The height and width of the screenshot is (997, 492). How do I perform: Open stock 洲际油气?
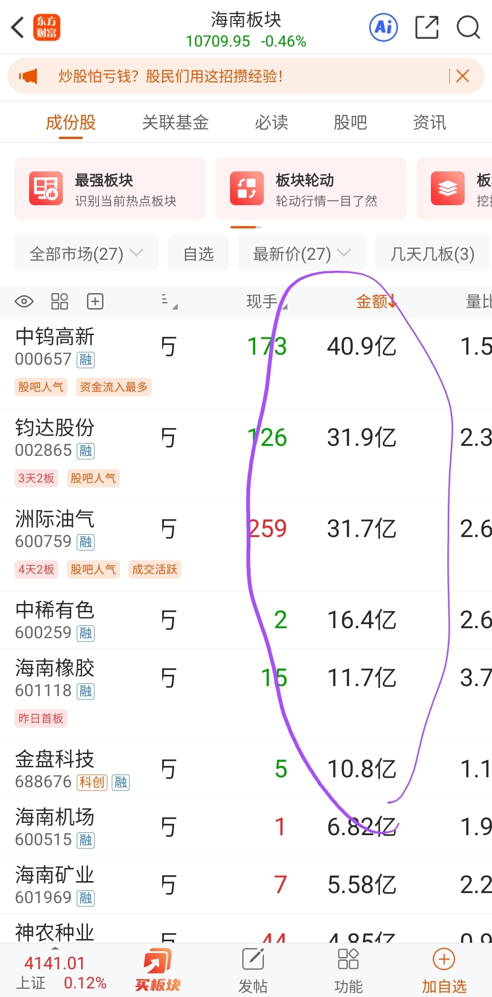[x=55, y=520]
